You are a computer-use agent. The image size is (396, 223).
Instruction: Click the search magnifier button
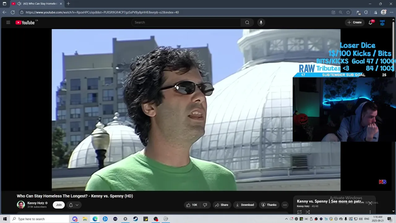pyautogui.click(x=247, y=22)
